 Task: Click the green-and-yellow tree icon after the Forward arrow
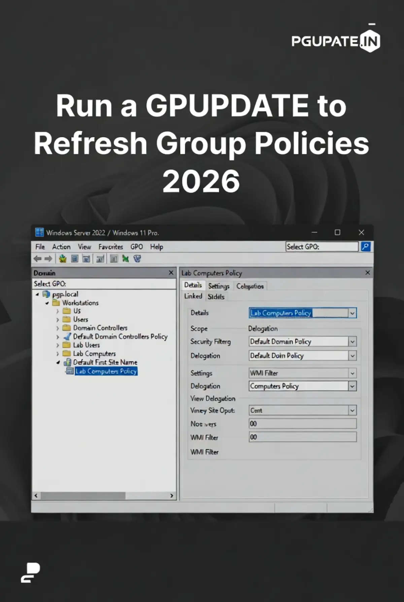click(63, 259)
